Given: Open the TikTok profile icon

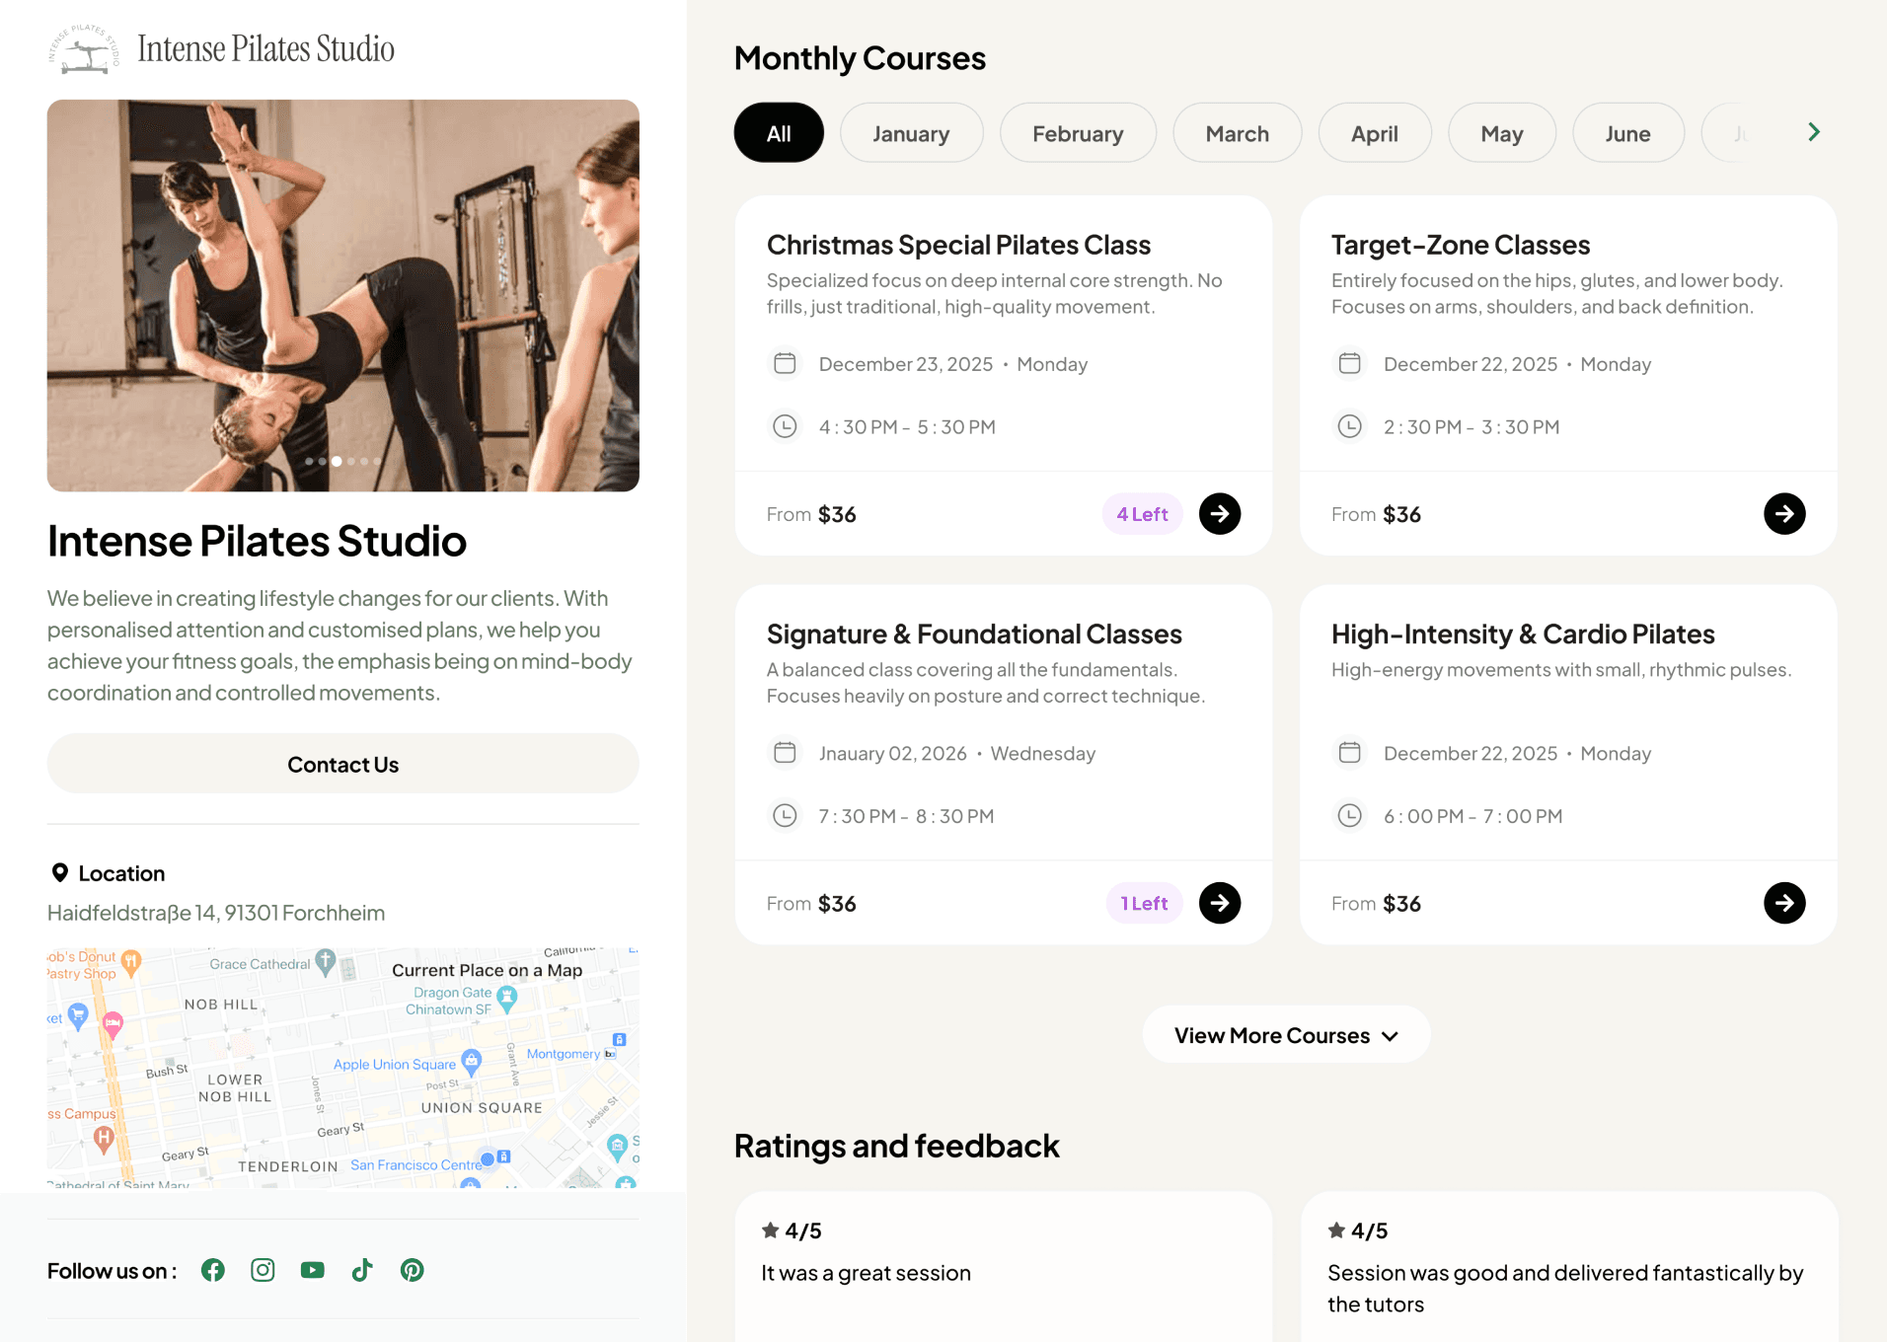Looking at the screenshot, I should click(x=362, y=1270).
